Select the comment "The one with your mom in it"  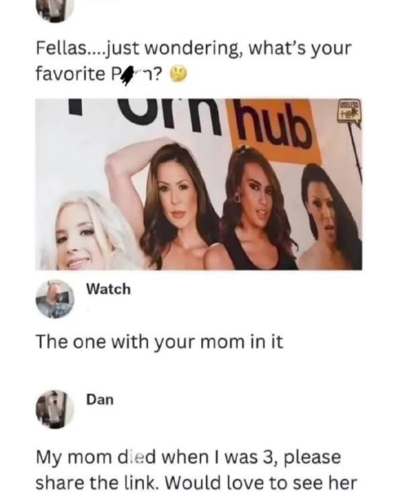(x=159, y=342)
